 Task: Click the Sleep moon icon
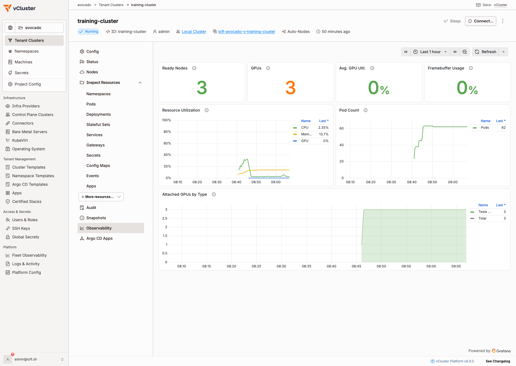click(446, 21)
